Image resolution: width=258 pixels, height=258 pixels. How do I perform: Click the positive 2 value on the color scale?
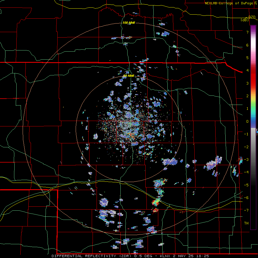pos(247,96)
